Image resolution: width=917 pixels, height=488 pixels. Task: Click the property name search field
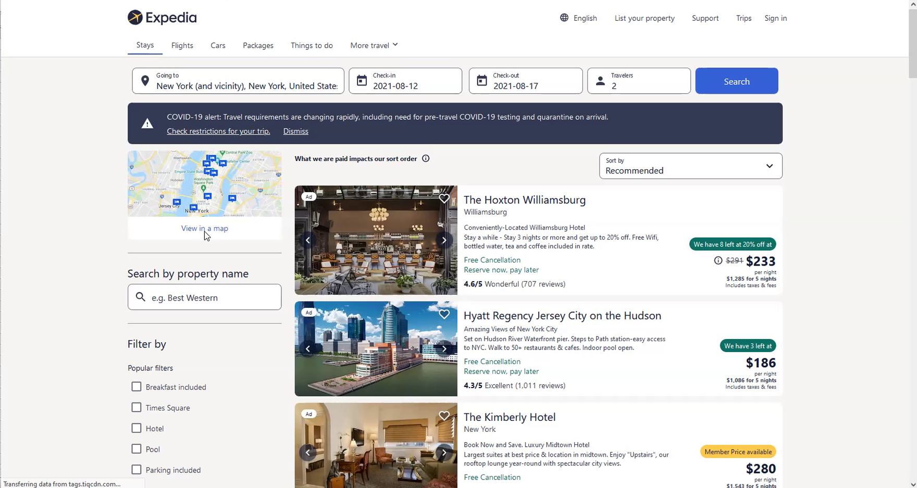(x=205, y=297)
